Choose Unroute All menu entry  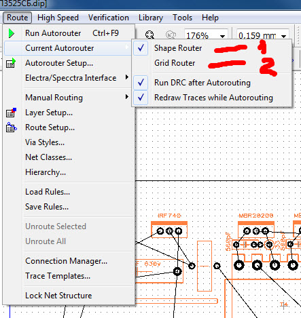pos(68,241)
